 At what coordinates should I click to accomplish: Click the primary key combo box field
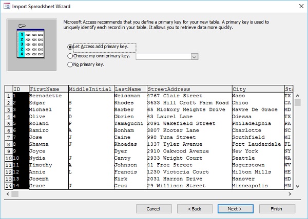point(163,57)
